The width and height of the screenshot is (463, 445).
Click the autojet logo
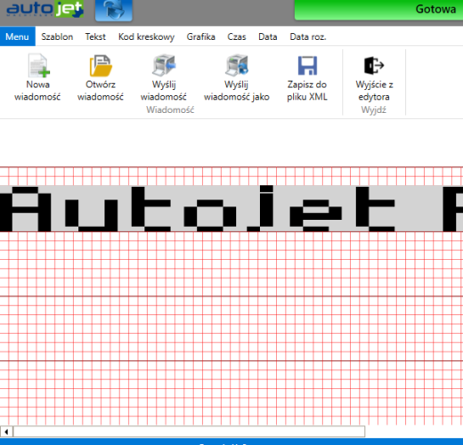(x=45, y=9)
